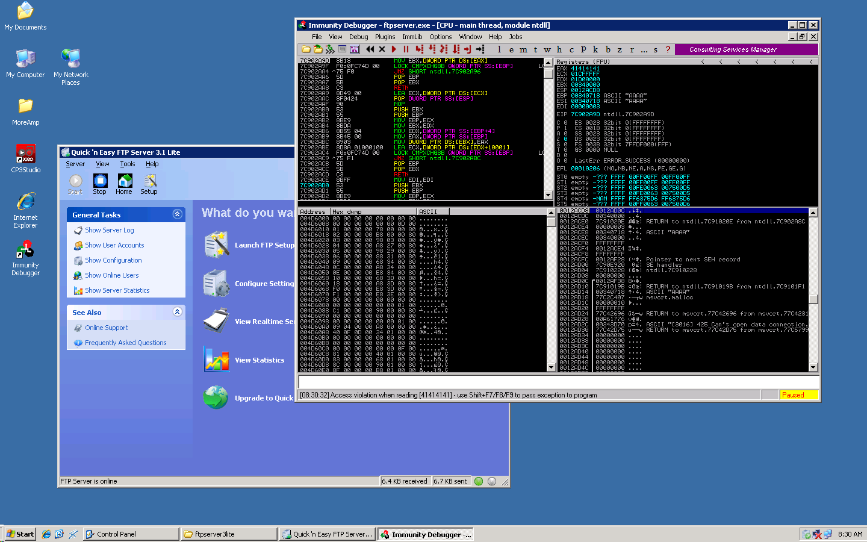Click the disassembly pane scroll up arrow
Screen dimensions: 867x542
pyautogui.click(x=548, y=62)
